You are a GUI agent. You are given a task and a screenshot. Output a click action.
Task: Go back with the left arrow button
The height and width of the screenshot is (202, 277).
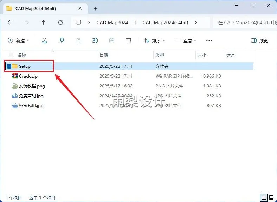[10, 22]
